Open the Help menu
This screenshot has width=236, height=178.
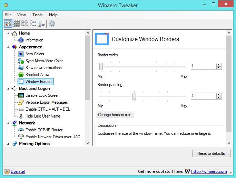[x=53, y=15]
